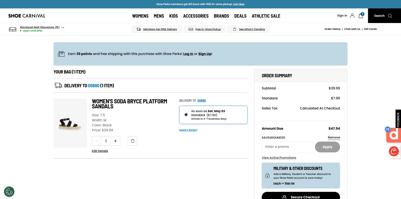Open the BRANDS menu
The height and width of the screenshot is (199, 401).
(221, 16)
